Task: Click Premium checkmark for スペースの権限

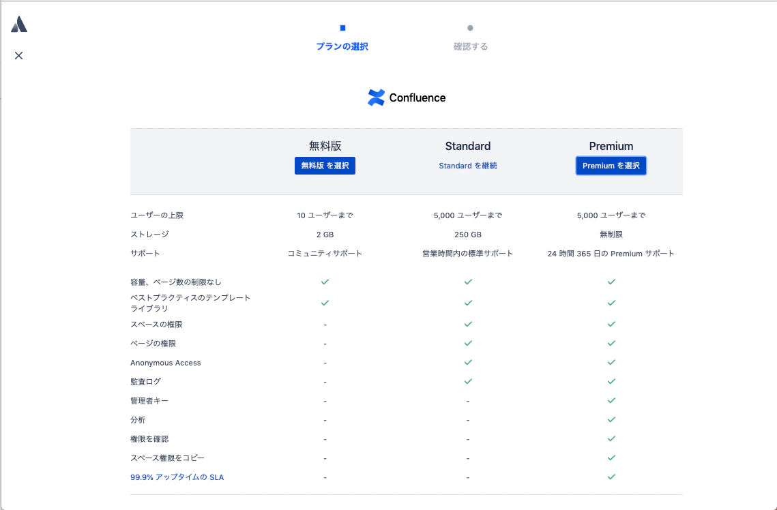Action: point(611,325)
